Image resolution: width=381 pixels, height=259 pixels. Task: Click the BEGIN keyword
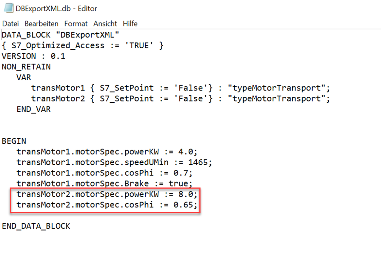[x=14, y=141]
